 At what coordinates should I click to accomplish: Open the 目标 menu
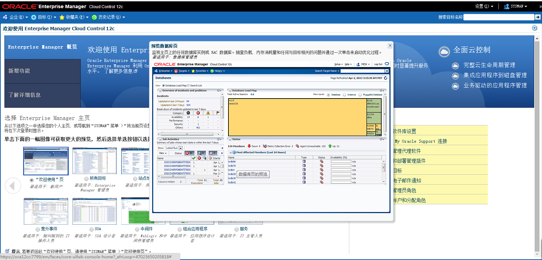click(44, 17)
